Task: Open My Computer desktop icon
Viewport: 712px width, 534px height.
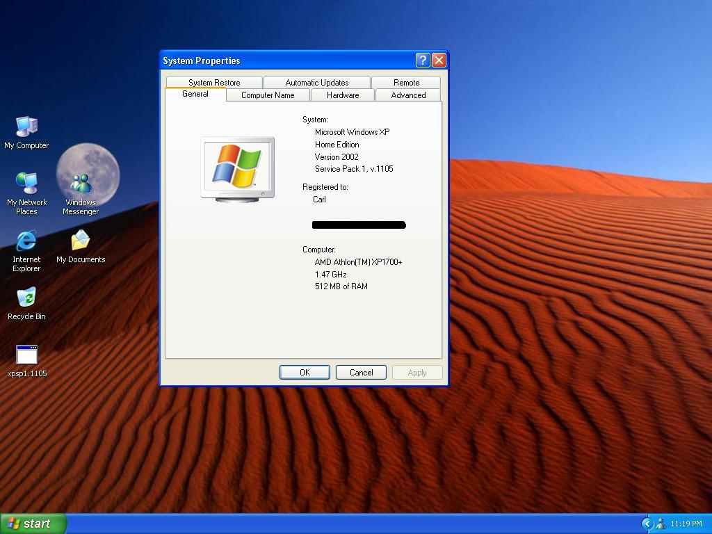Action: (26, 132)
